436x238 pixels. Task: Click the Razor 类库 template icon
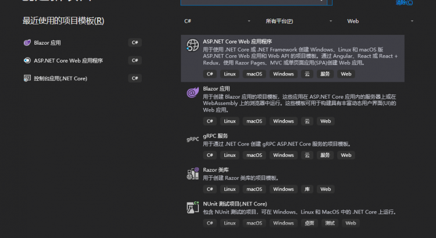point(192,174)
